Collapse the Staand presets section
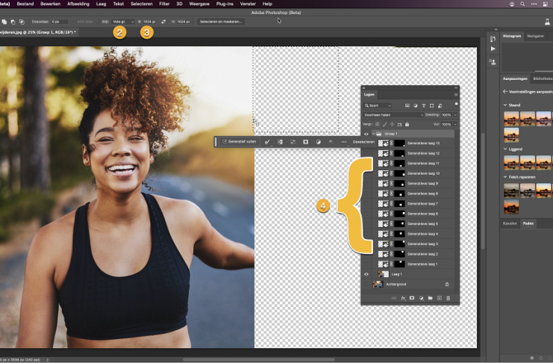This screenshot has height=363, width=553. [505, 105]
